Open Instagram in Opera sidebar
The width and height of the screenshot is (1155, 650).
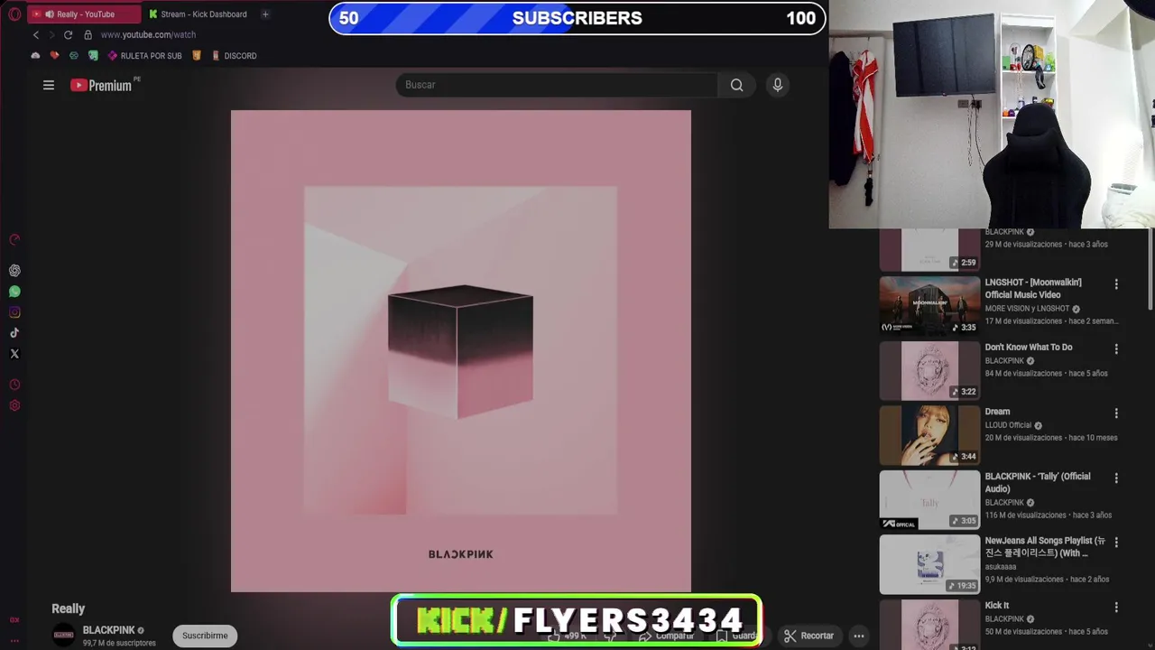(14, 312)
